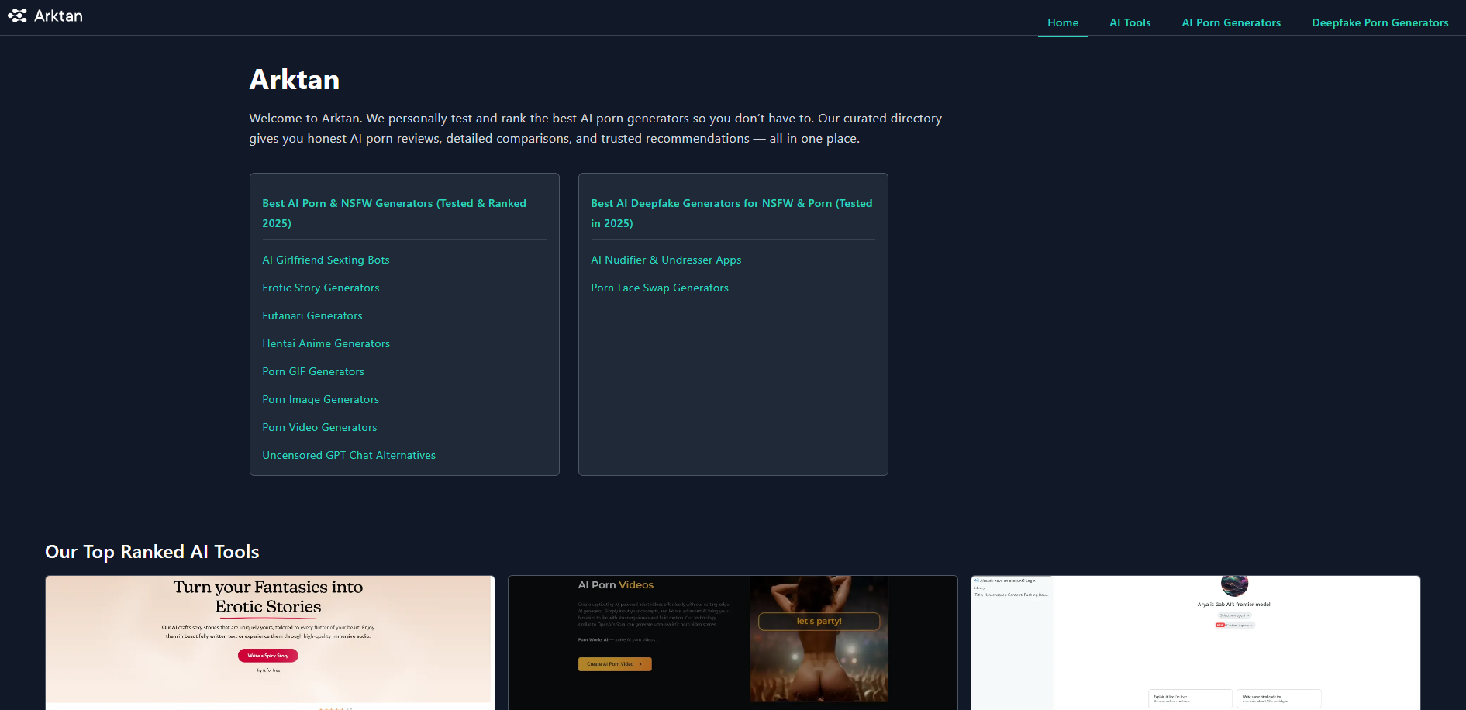Open the Hentai Anime Generators link

click(x=326, y=343)
